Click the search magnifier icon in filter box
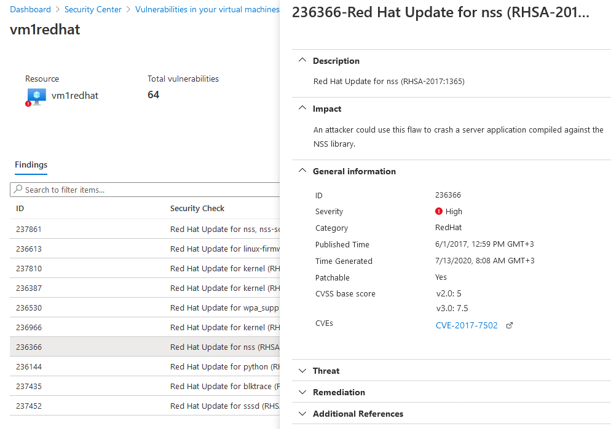Screen dimensions: 611x429 coord(18,190)
